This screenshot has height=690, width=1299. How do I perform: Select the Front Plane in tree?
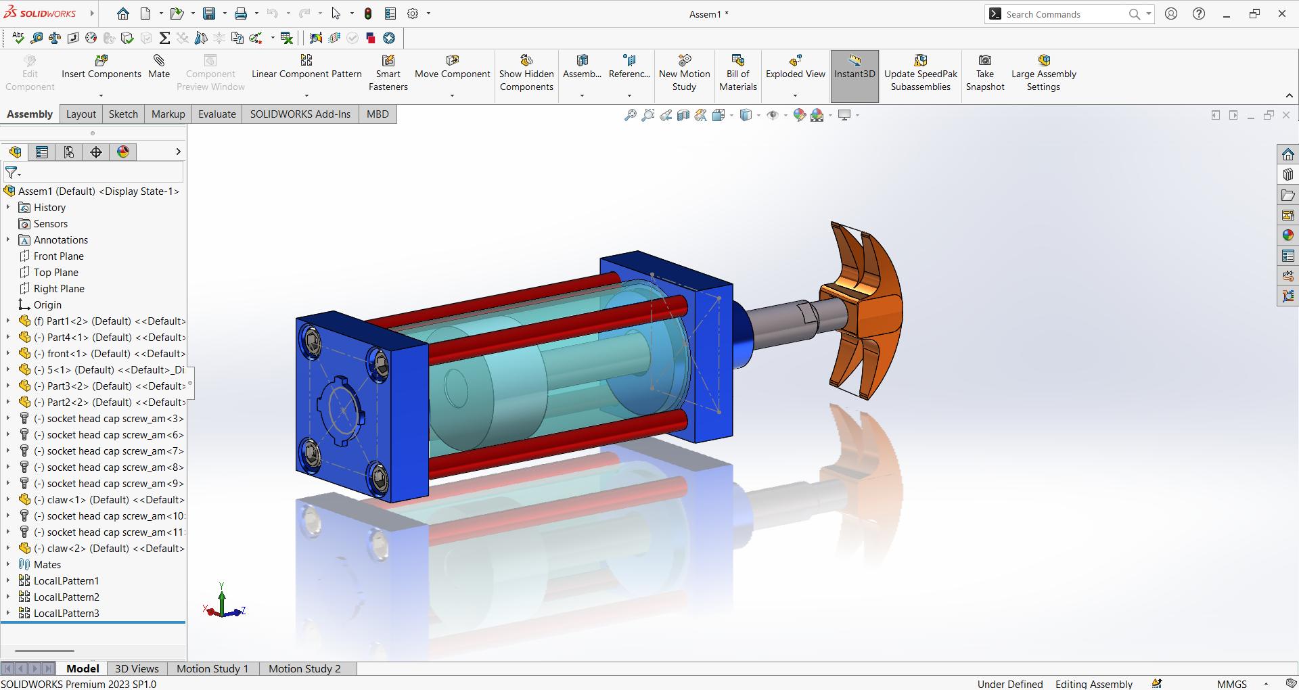pos(59,256)
